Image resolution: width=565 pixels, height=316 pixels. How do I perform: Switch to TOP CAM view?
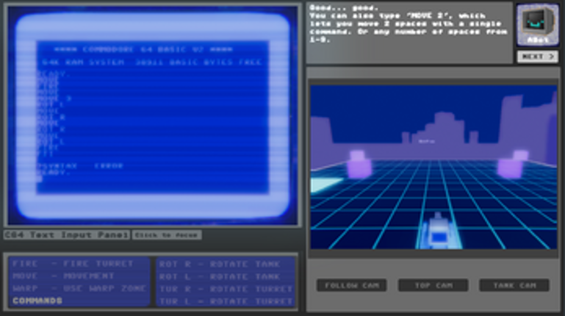[x=433, y=285]
